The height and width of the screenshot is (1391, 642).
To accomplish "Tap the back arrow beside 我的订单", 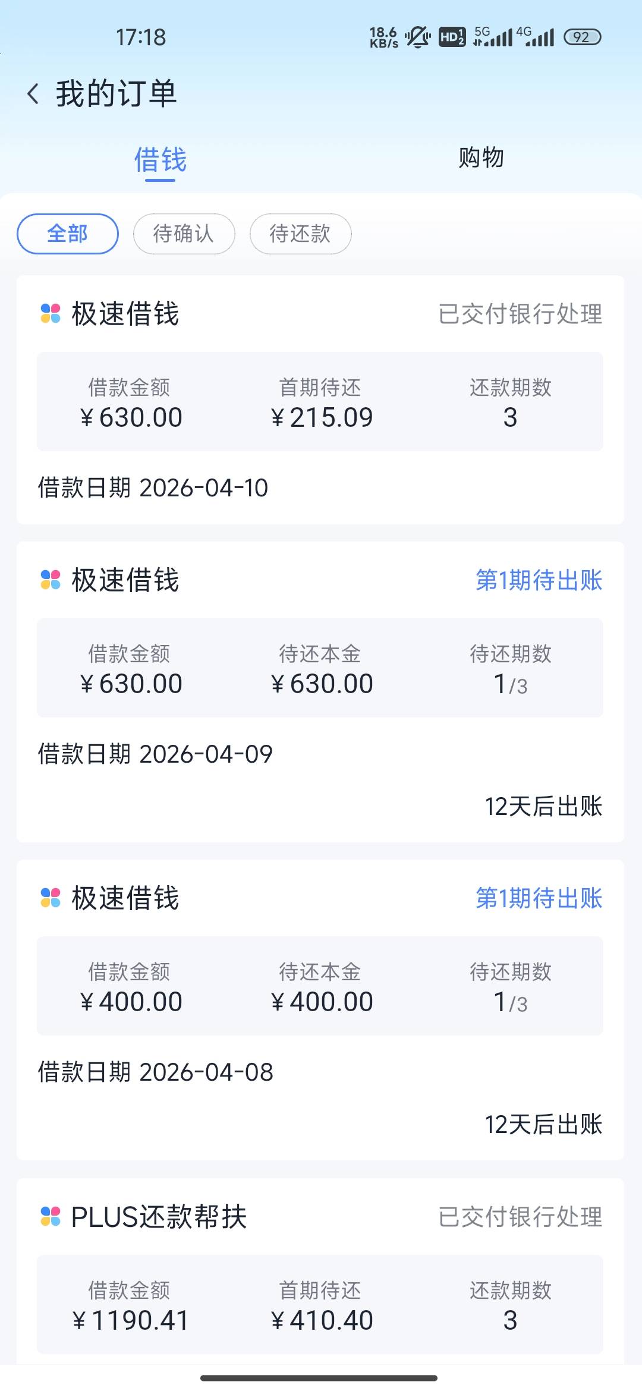I will 33,94.
